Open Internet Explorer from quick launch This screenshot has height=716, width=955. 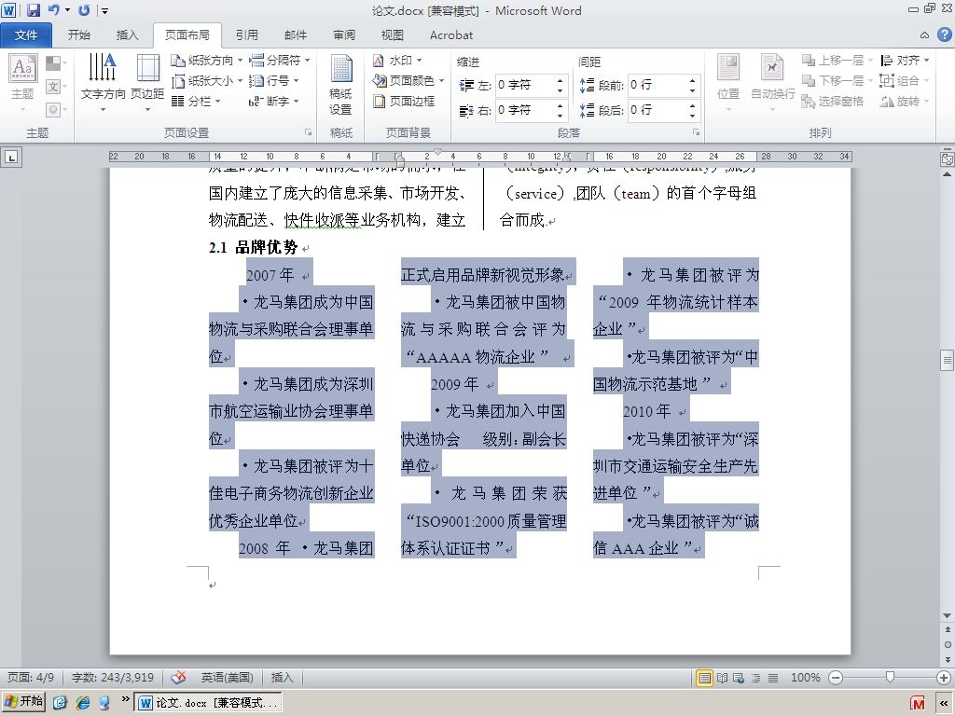click(x=83, y=703)
